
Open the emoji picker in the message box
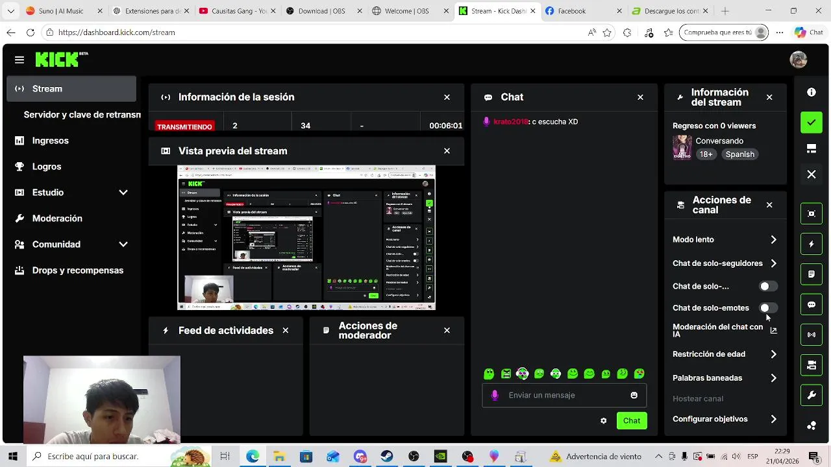pyautogui.click(x=634, y=395)
